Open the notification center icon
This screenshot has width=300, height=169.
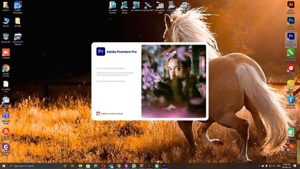pos(295,166)
